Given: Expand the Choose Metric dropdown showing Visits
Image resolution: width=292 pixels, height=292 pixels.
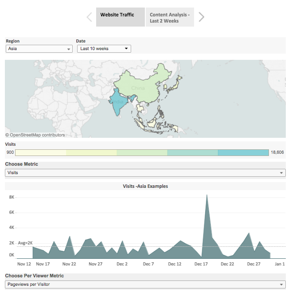Looking at the screenshot, I should click(x=145, y=173).
